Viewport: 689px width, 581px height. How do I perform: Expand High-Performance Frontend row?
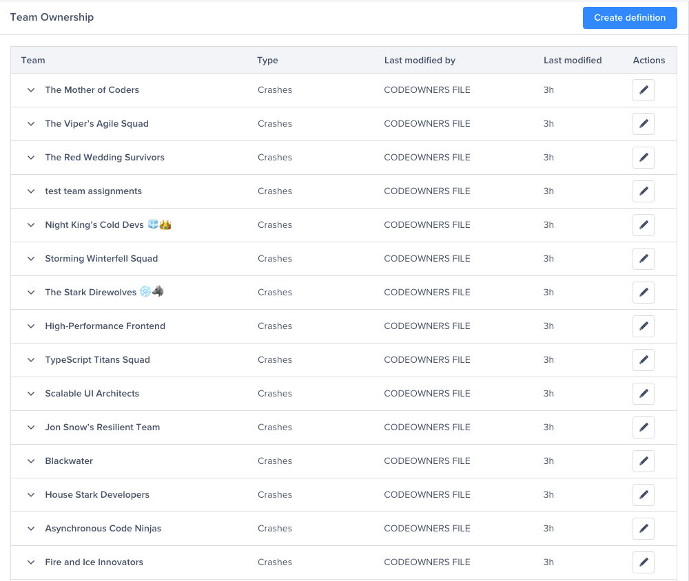coord(30,326)
